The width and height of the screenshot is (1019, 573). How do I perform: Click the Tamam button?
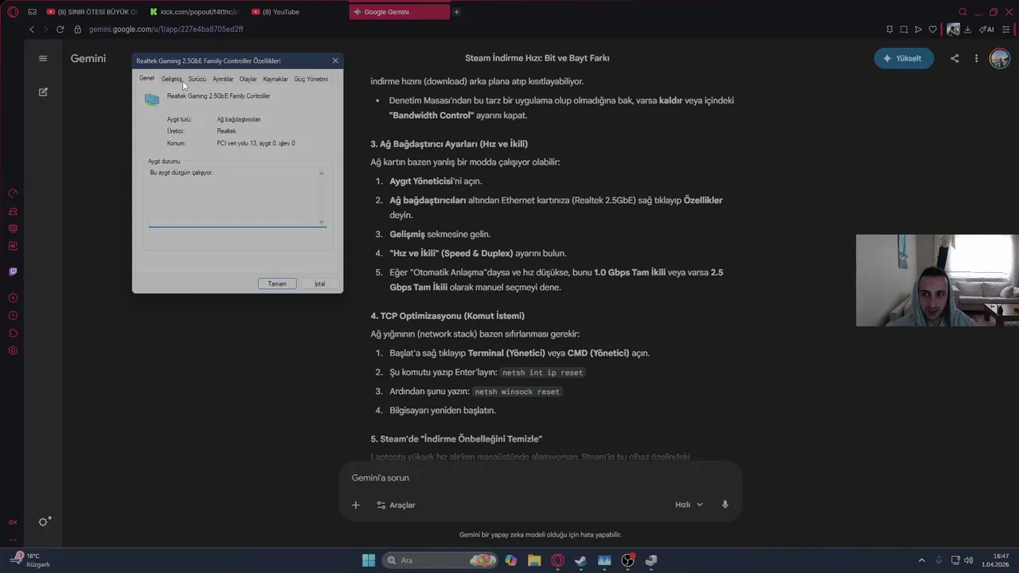[277, 283]
